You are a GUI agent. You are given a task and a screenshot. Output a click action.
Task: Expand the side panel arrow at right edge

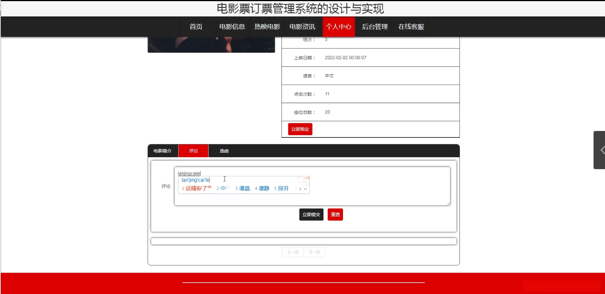pyautogui.click(x=600, y=150)
